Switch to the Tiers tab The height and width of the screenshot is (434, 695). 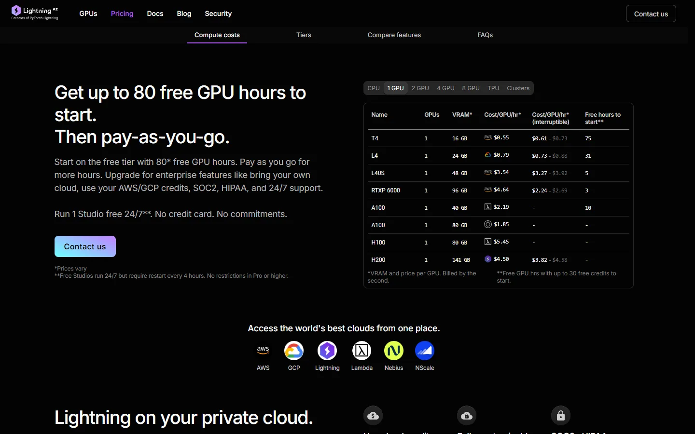tap(304, 35)
